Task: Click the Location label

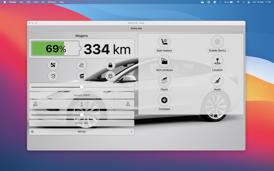Action: [217, 70]
